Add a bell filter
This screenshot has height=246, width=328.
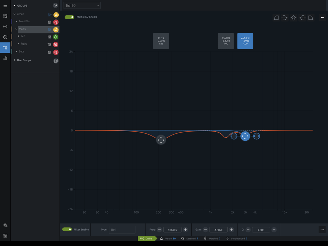pyautogui.click(x=294, y=18)
